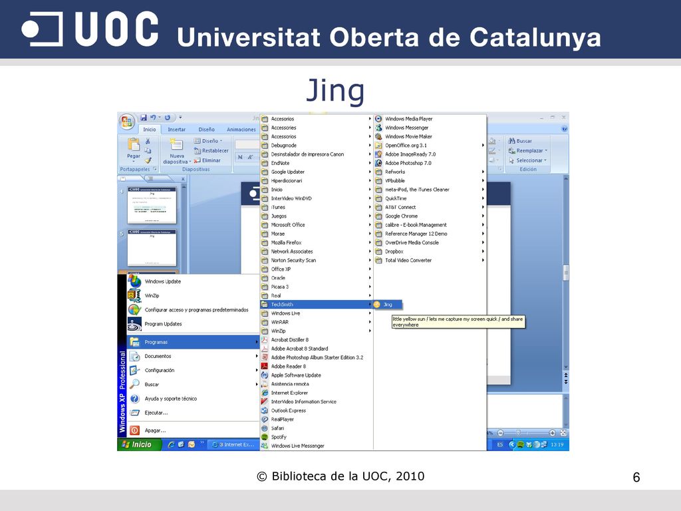
Task: Launch Adobe Photoshop 7.0
Action: [x=430, y=163]
